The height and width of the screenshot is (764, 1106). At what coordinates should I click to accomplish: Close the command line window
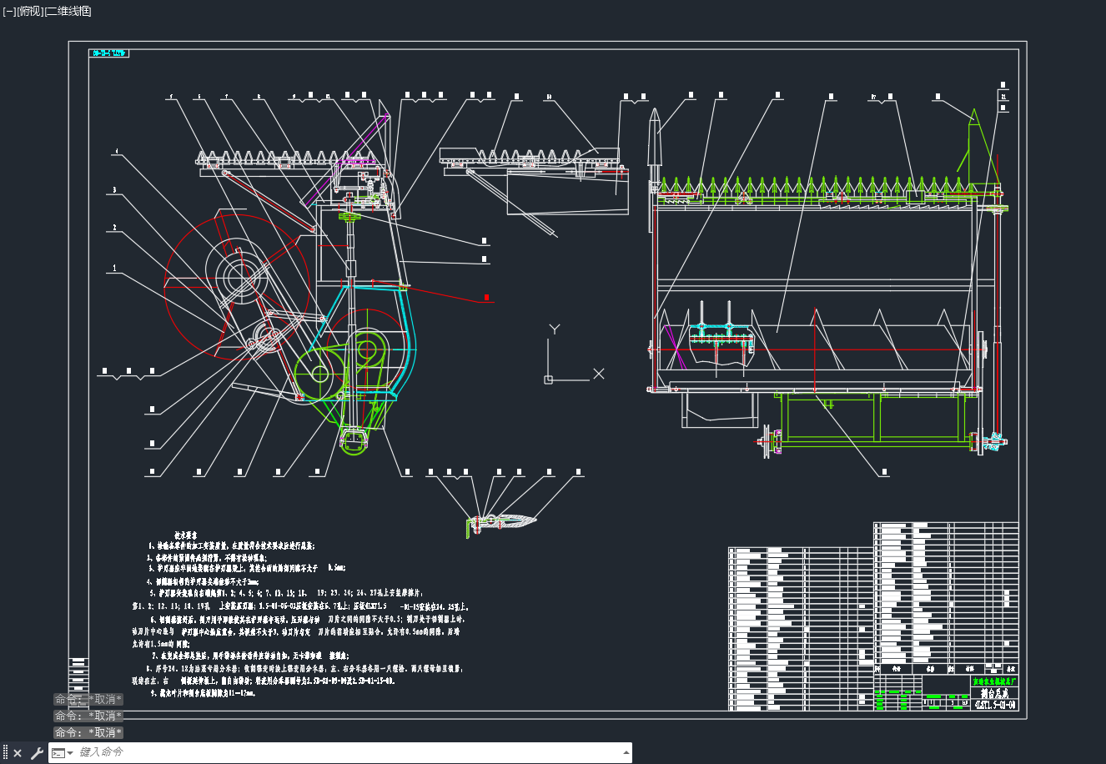[18, 753]
